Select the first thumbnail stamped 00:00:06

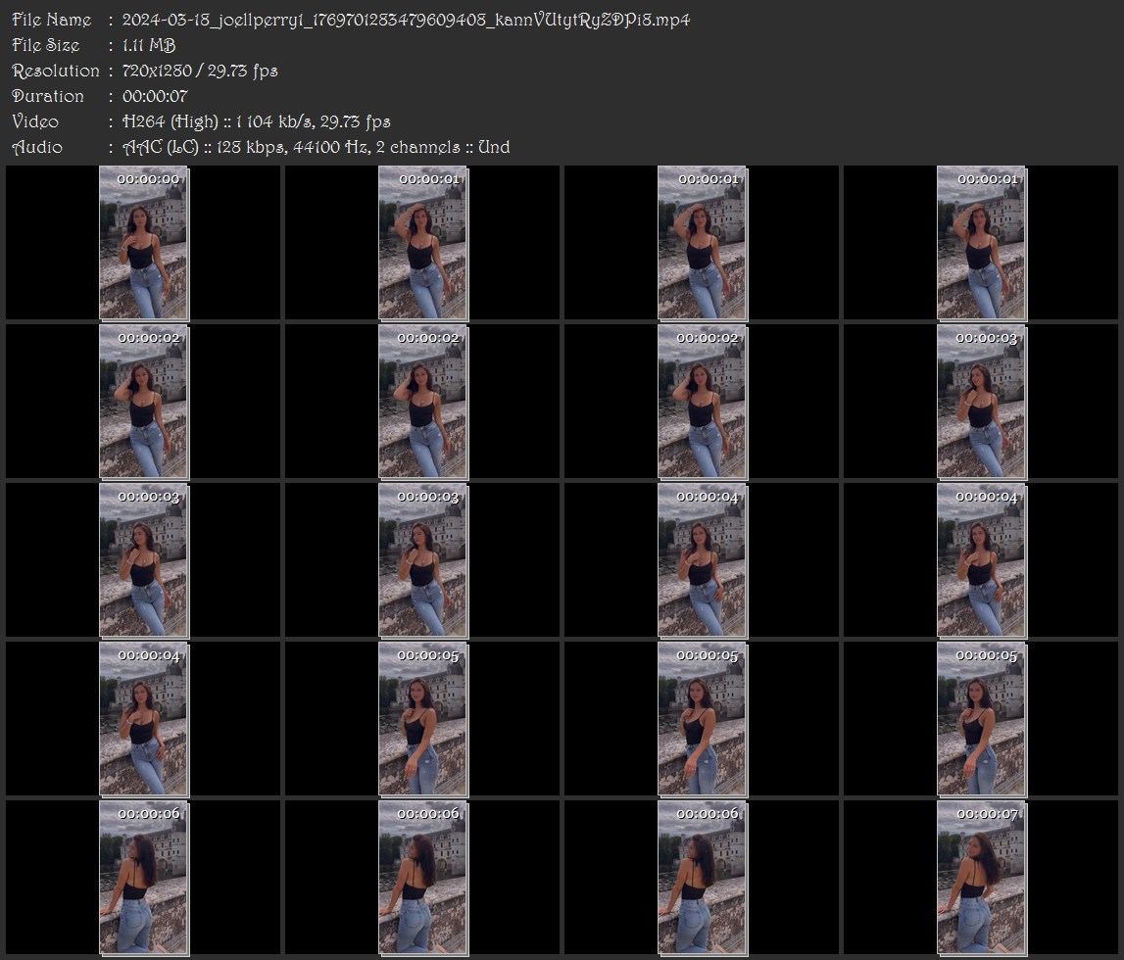click(x=143, y=878)
